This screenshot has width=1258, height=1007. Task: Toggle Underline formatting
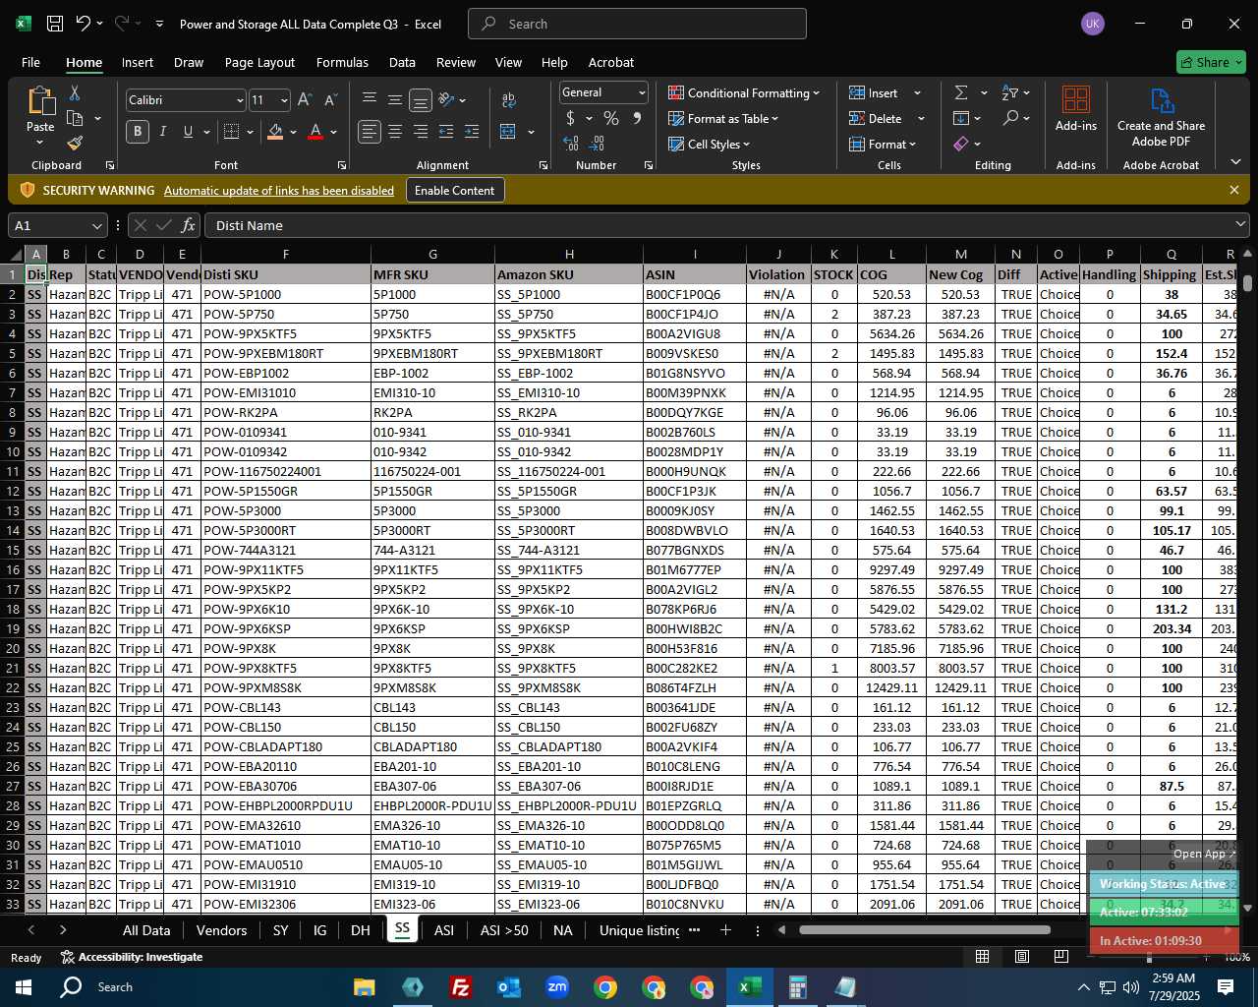188,132
